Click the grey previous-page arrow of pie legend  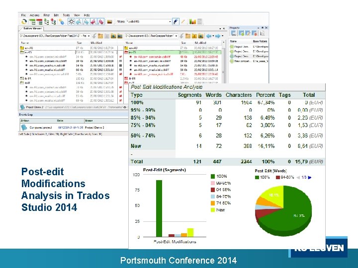pos(298,177)
